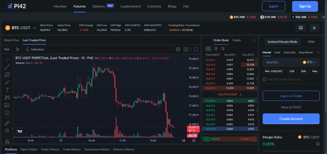Open the Order History tab
Viewport: 327px width, 154px height.
coord(50,149)
